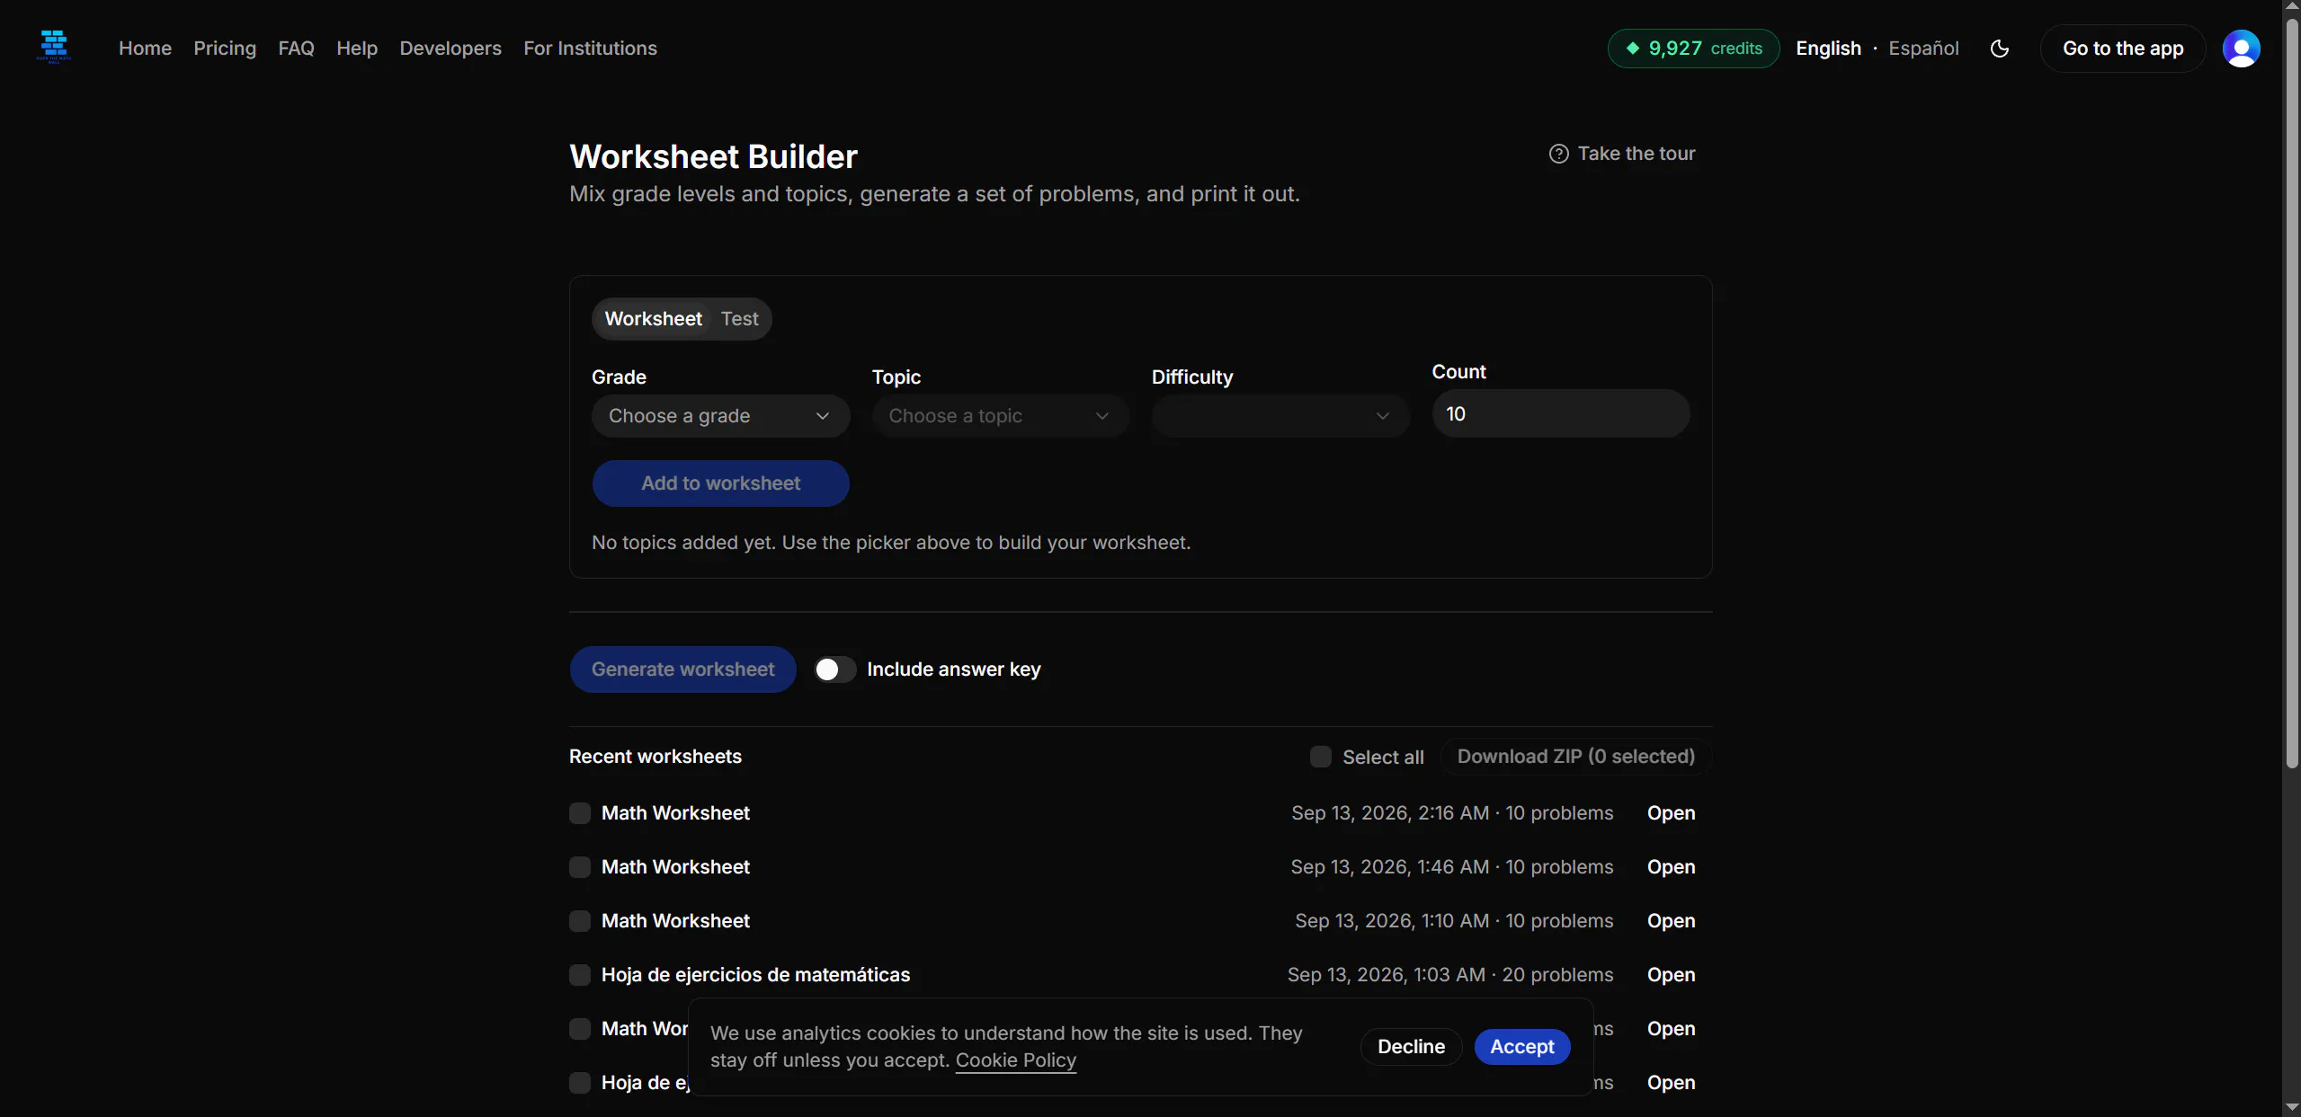Check the 1:46 AM Math Worksheet checkbox

[x=580, y=867]
